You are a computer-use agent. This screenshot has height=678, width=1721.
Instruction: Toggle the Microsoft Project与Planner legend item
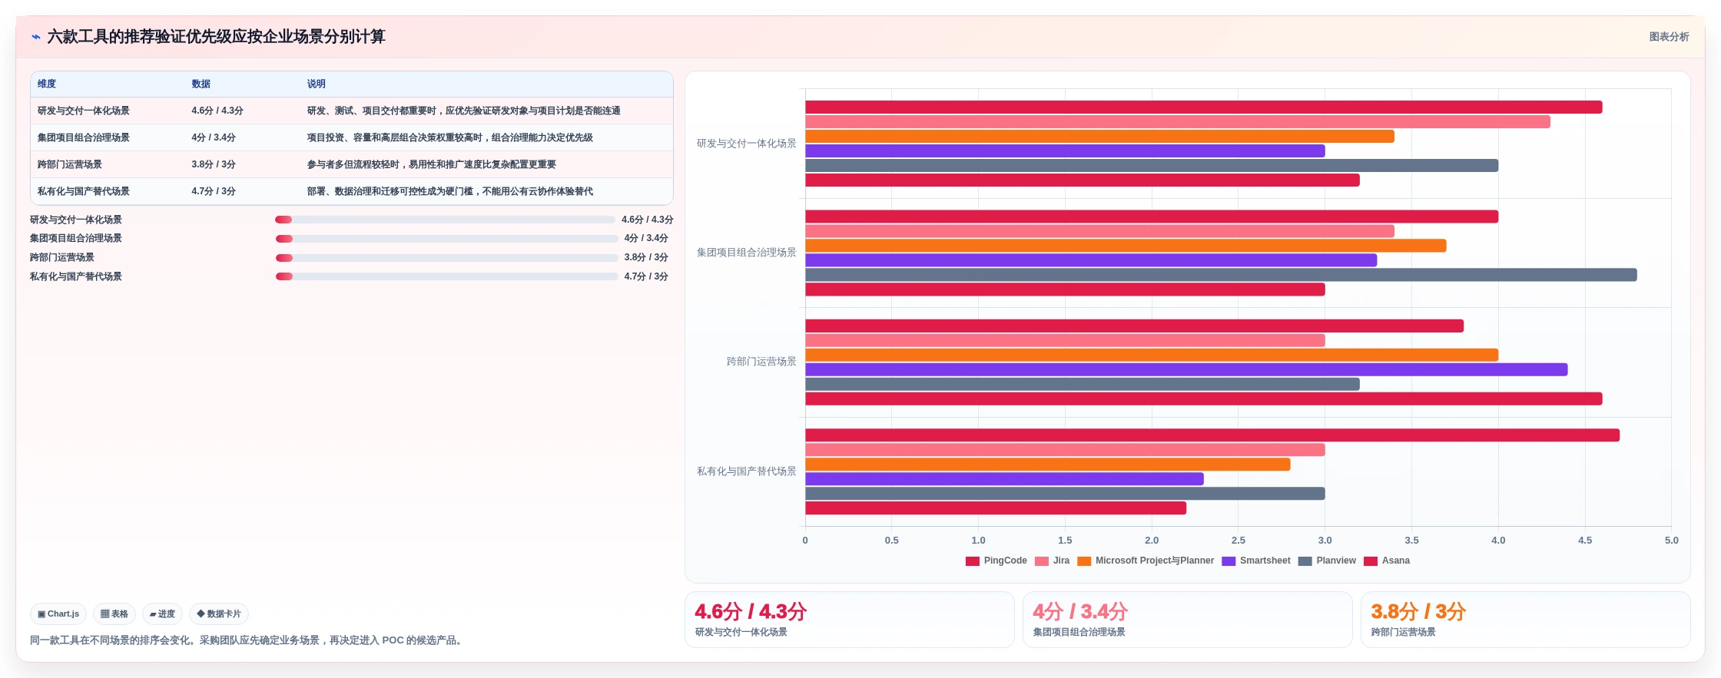(x=1146, y=561)
